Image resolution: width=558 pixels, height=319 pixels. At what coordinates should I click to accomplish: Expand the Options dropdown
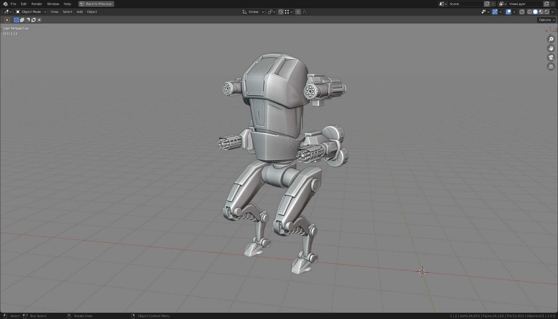pyautogui.click(x=547, y=20)
